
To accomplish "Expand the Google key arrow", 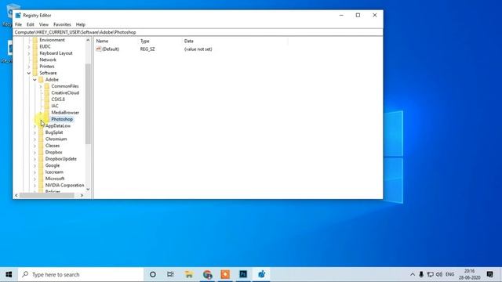I will click(35, 165).
